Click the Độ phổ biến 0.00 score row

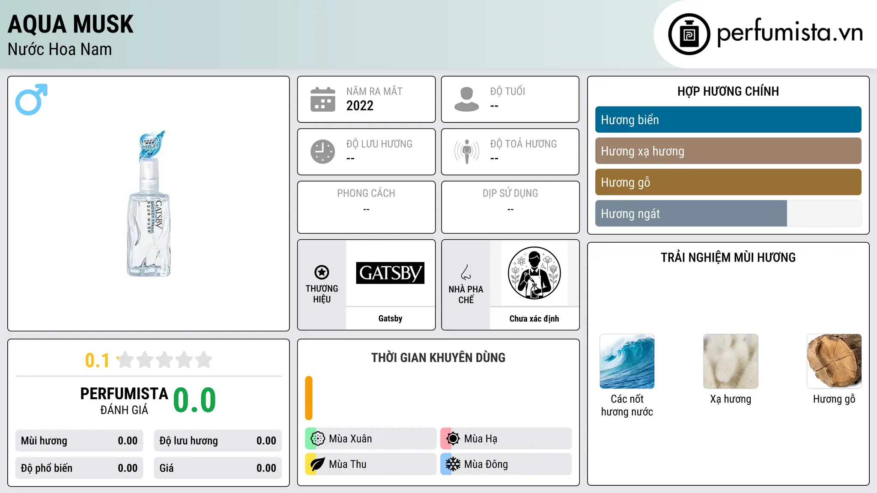click(79, 468)
